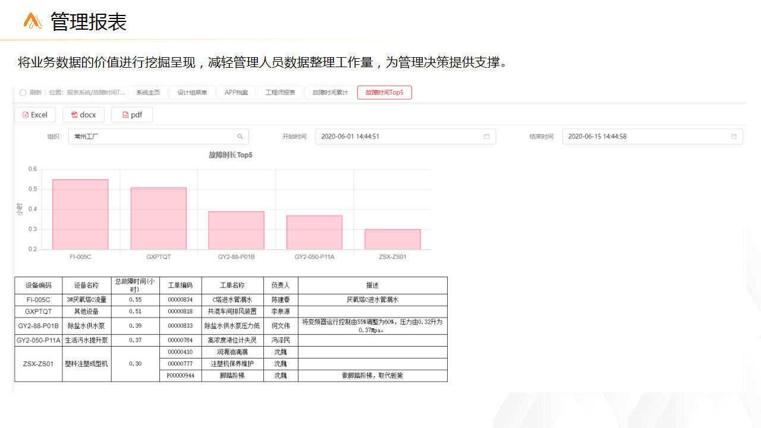The image size is (761, 428).
Task: Click the 总故障时间(小时) column header
Action: coord(135,285)
